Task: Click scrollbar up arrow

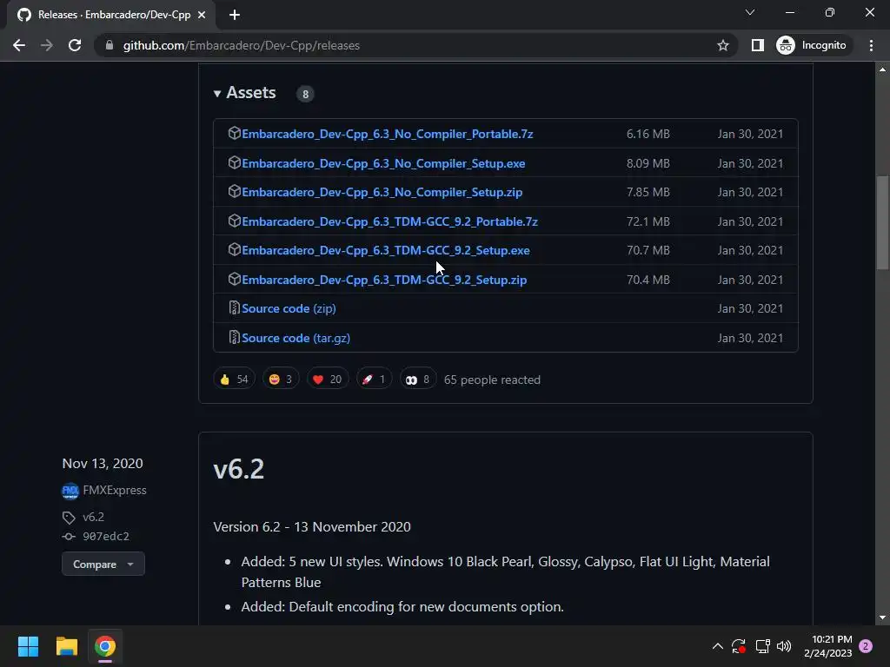Action: tap(882, 69)
